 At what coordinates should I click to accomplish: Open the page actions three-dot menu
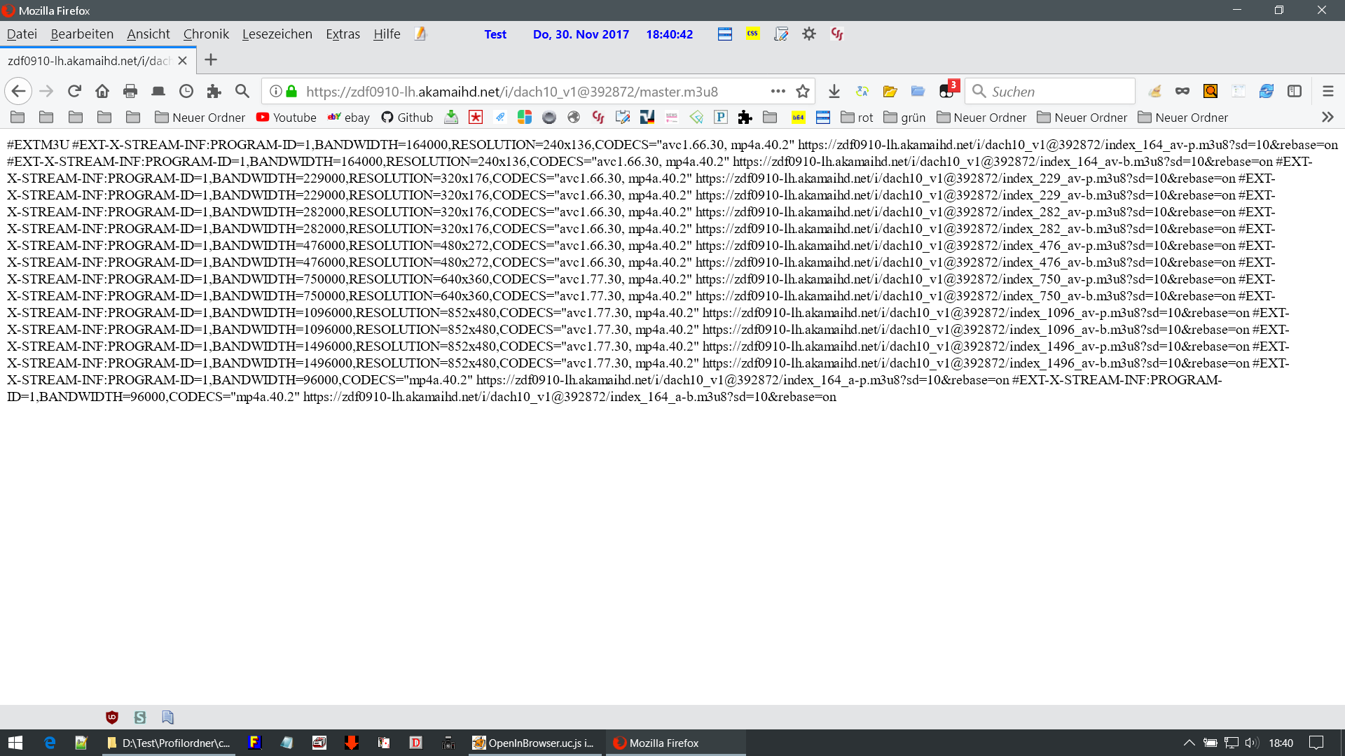778,91
